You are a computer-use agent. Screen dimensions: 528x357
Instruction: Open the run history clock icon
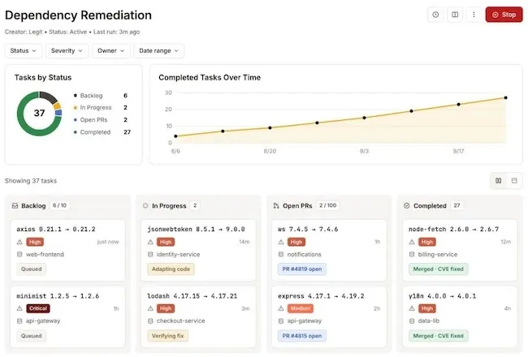pyautogui.click(x=435, y=15)
